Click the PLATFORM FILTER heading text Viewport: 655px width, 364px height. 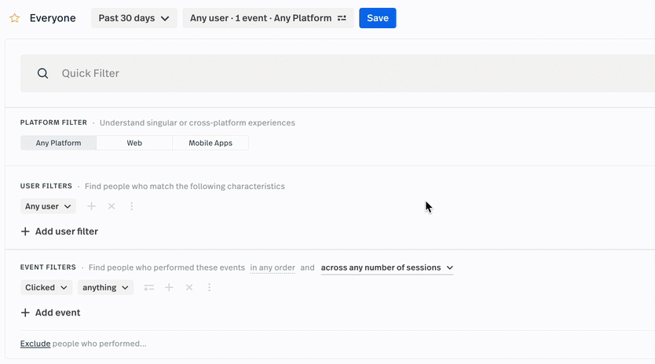click(53, 122)
